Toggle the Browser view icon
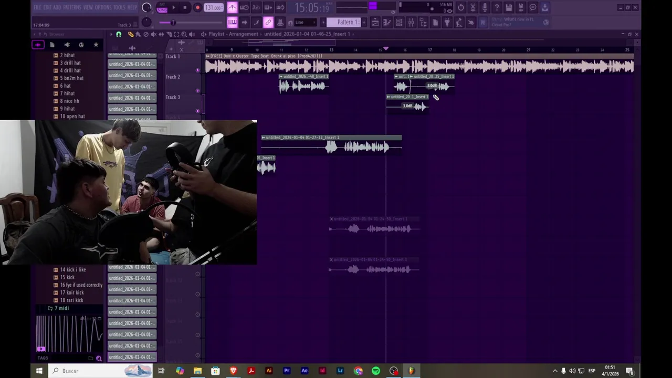This screenshot has height=378, width=672. 423,22
